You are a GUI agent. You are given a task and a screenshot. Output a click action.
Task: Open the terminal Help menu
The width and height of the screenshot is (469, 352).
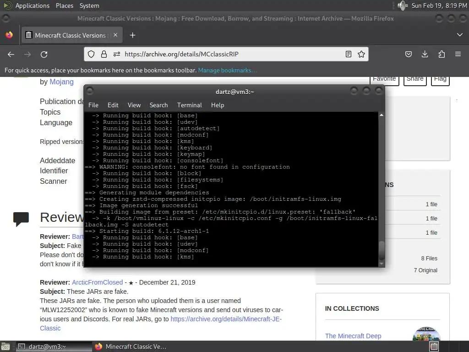tap(218, 105)
